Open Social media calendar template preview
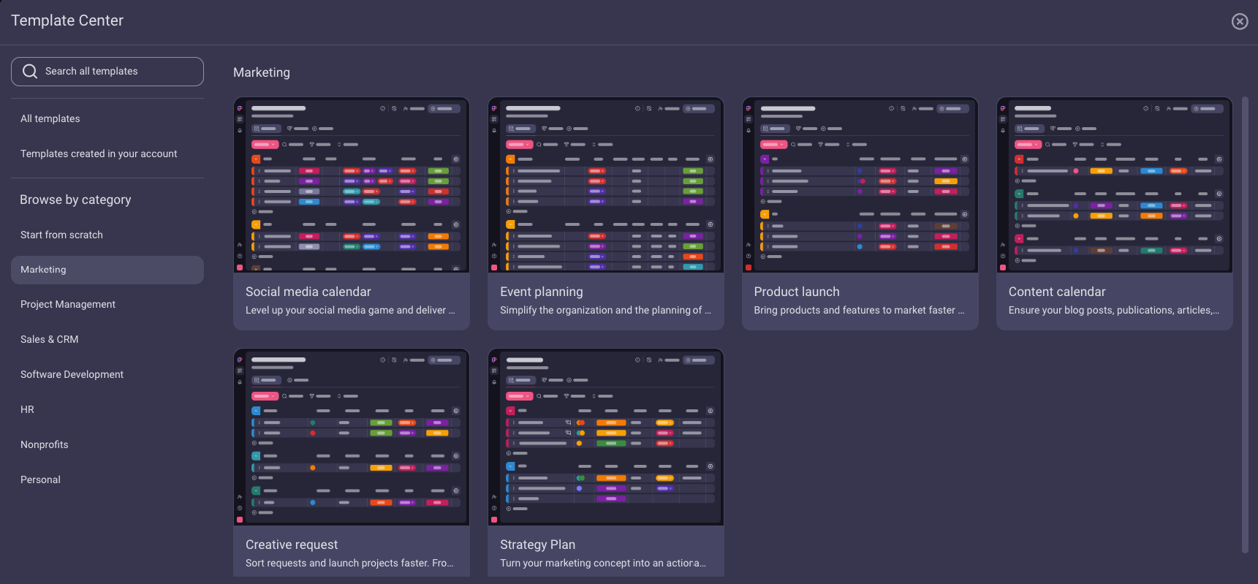1258x584 pixels. (351, 186)
